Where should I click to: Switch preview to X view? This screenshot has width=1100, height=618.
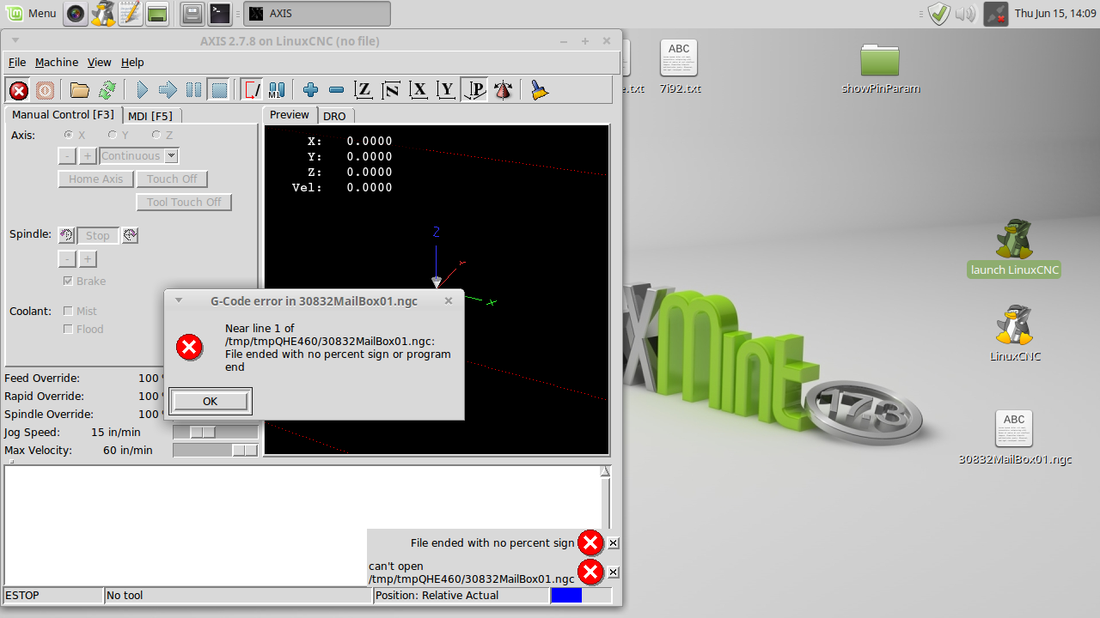click(419, 90)
